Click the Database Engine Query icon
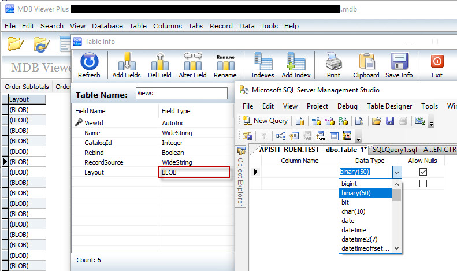 (x=300, y=121)
